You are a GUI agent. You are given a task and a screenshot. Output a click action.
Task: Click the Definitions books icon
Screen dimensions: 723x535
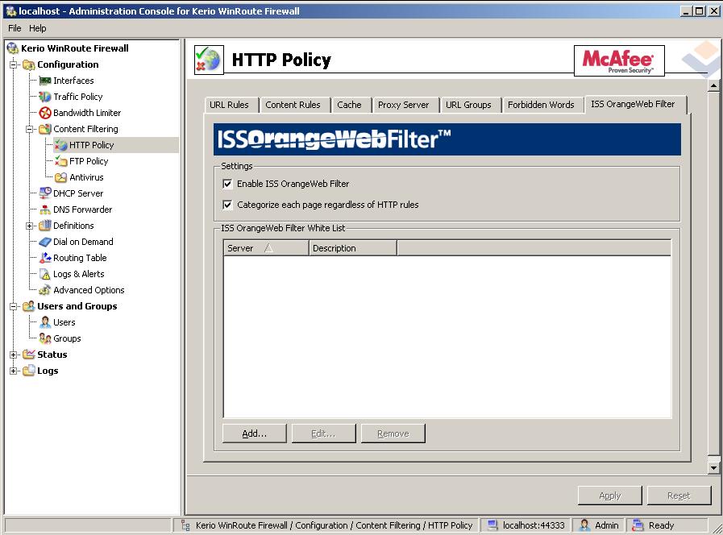(x=44, y=226)
